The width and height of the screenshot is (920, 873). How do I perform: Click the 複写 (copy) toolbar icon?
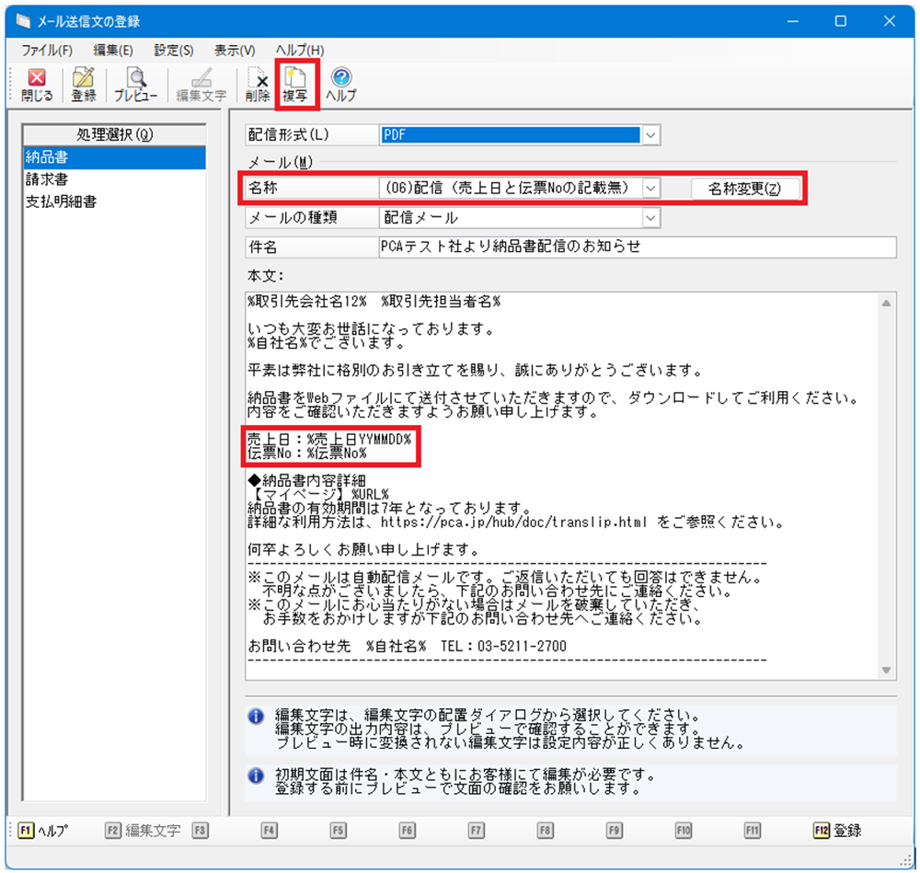click(x=296, y=85)
